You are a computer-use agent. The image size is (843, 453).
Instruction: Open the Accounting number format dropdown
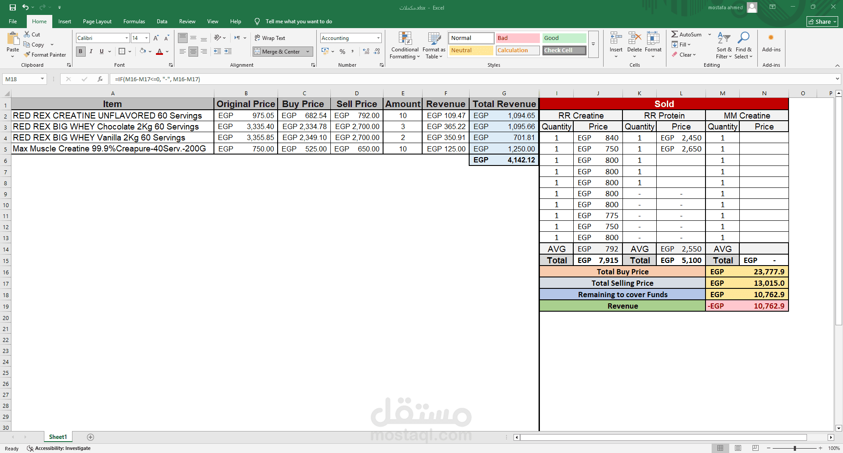click(378, 38)
